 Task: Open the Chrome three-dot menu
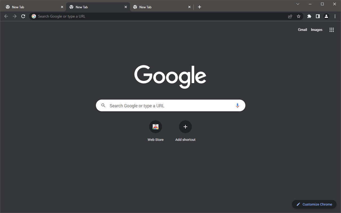point(335,16)
